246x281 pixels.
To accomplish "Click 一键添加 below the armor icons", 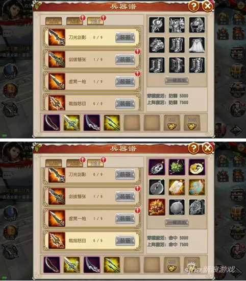I will [x=177, y=80].
